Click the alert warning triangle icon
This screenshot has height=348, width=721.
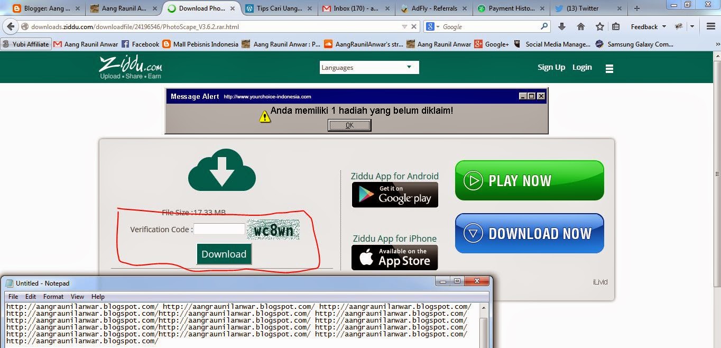point(265,117)
